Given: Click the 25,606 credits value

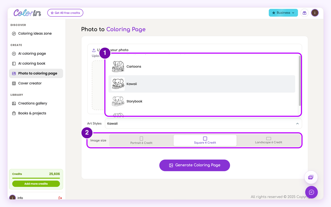Looking at the screenshot, I should 55,174.
